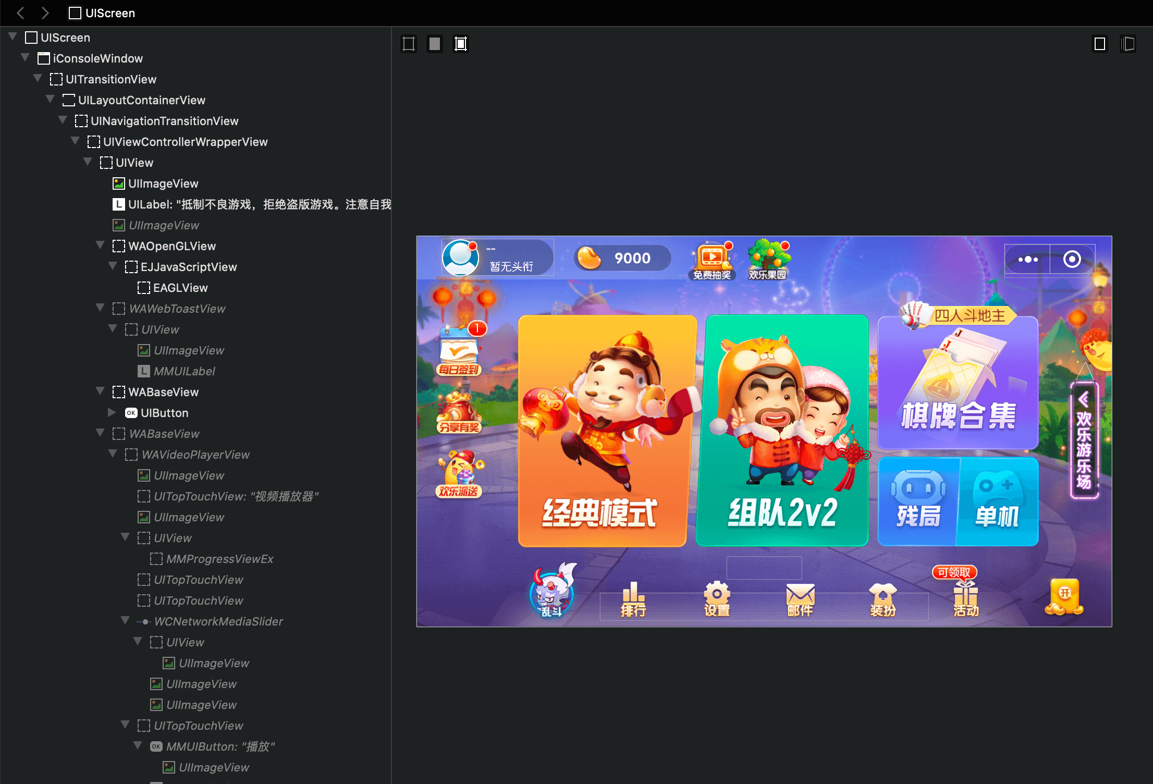This screenshot has width=1153, height=784.
Task: Click the back navigation arrow at the top left
Action: click(21, 13)
